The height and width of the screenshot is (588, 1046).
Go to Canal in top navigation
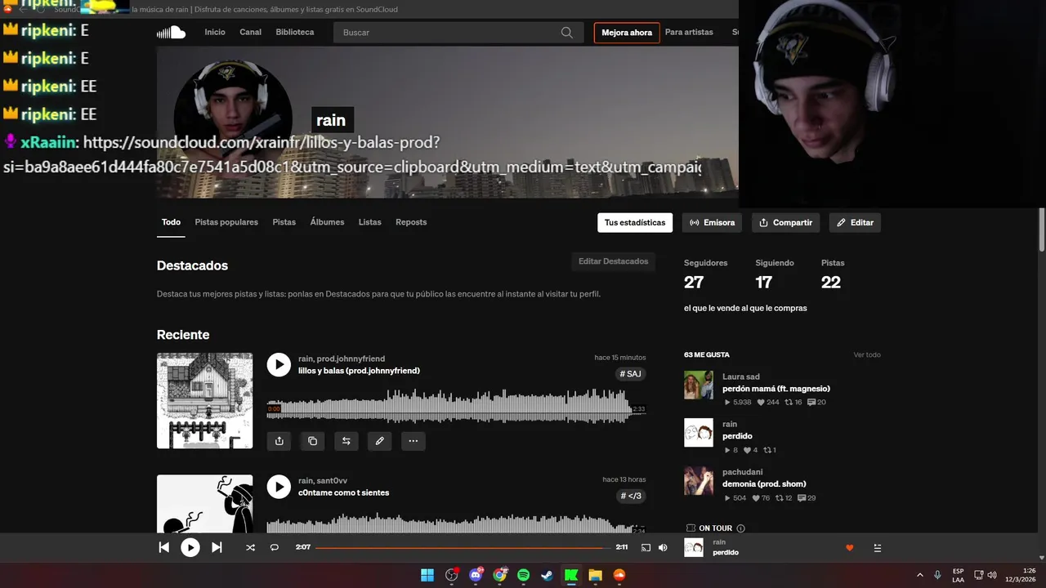click(x=250, y=33)
